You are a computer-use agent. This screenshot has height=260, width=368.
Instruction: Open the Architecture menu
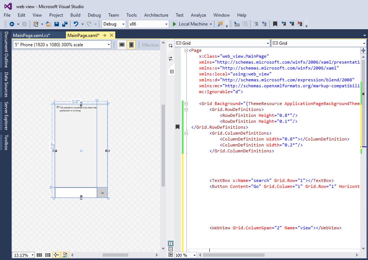tap(156, 15)
